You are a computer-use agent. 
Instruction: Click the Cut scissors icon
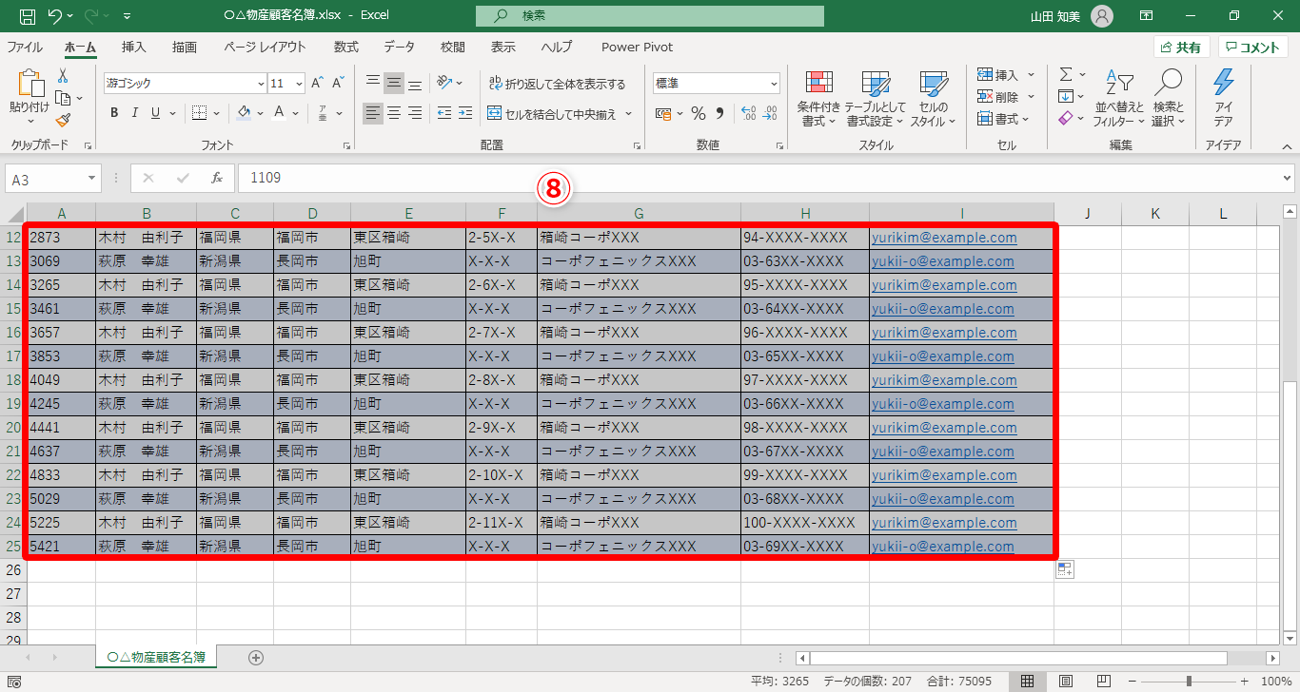pyautogui.click(x=63, y=76)
